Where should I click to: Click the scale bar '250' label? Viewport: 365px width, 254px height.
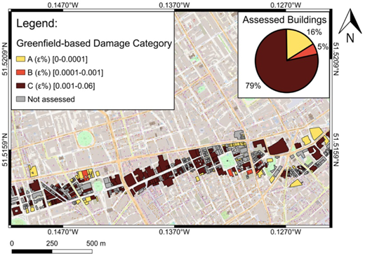click(52, 244)
